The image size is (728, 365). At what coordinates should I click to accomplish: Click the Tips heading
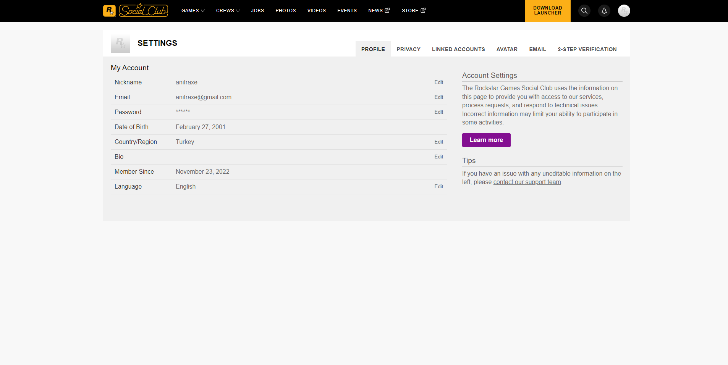point(469,161)
